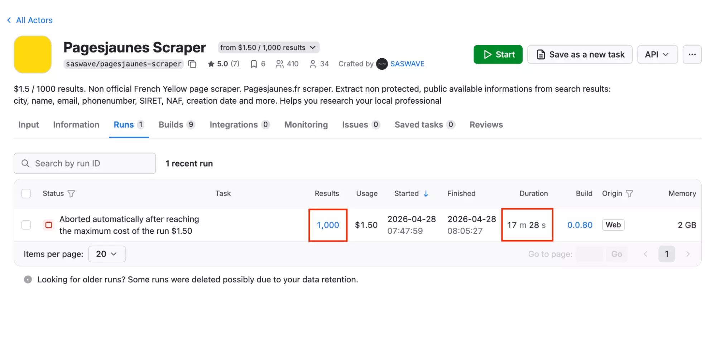716x351 pixels.
Task: Click the finished time 2026-04-28 08:05:27
Action: [472, 225]
